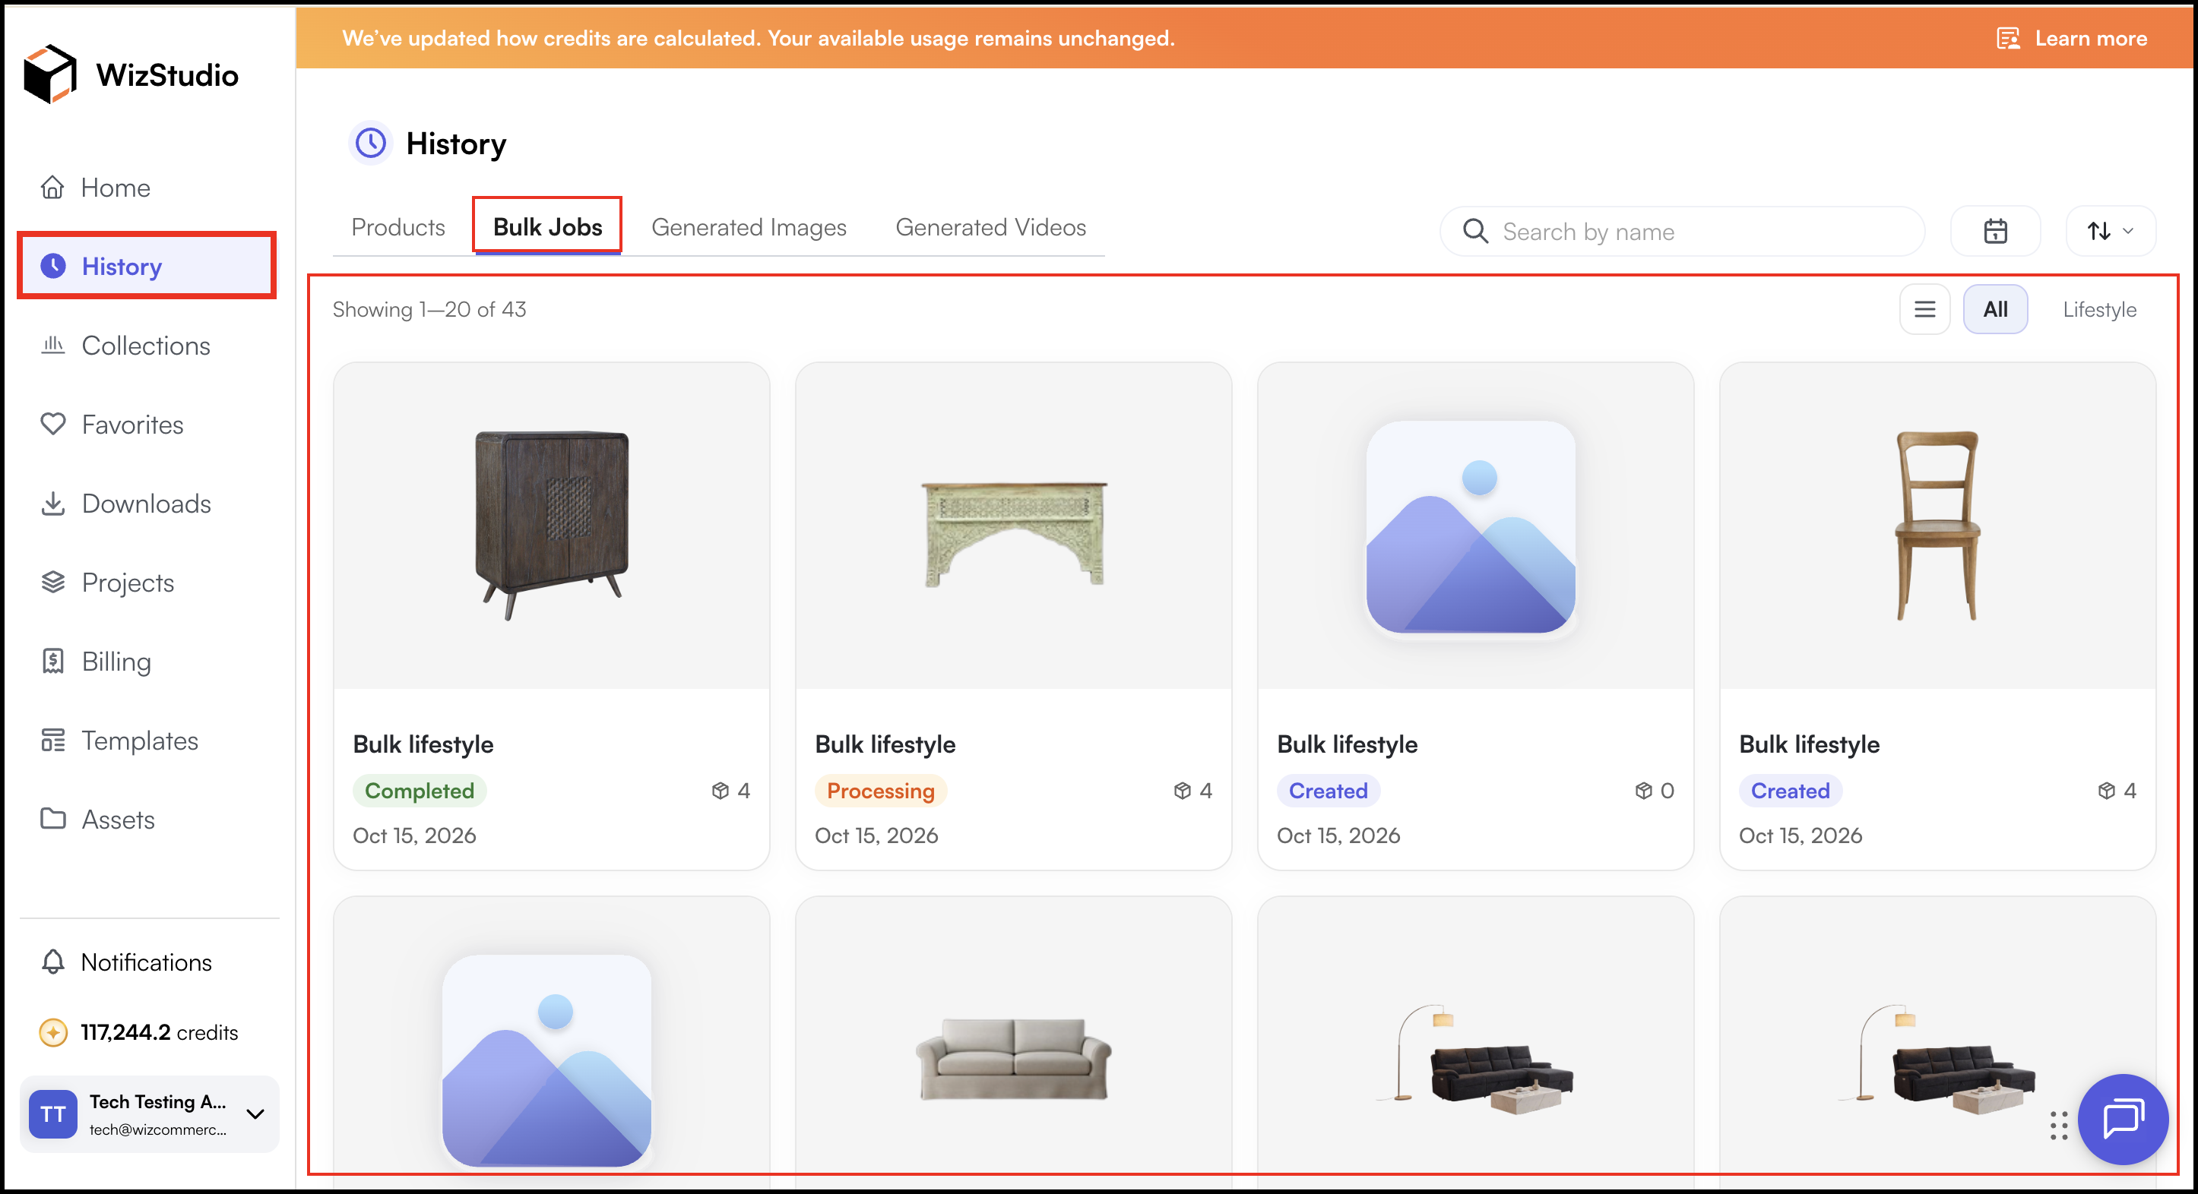
Task: Click the drag handle dots near chat
Action: tap(2058, 1125)
